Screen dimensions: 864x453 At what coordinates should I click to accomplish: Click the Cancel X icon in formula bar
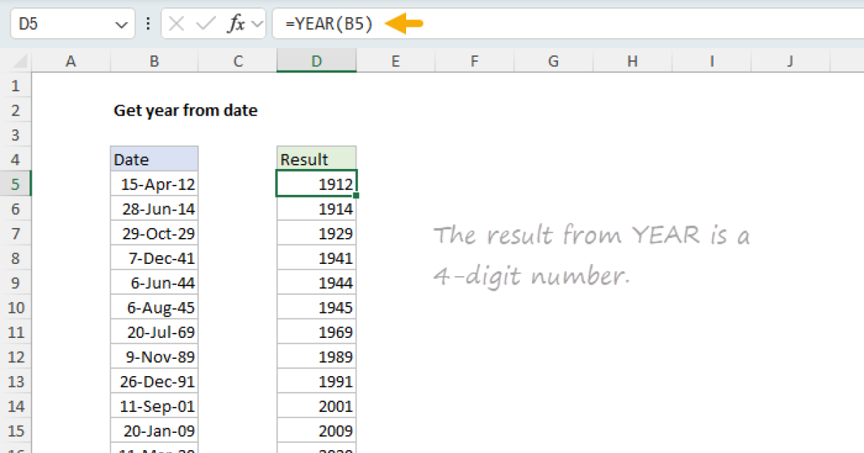pos(177,24)
